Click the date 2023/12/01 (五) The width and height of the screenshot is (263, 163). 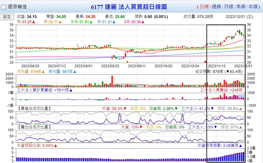[x=239, y=17]
